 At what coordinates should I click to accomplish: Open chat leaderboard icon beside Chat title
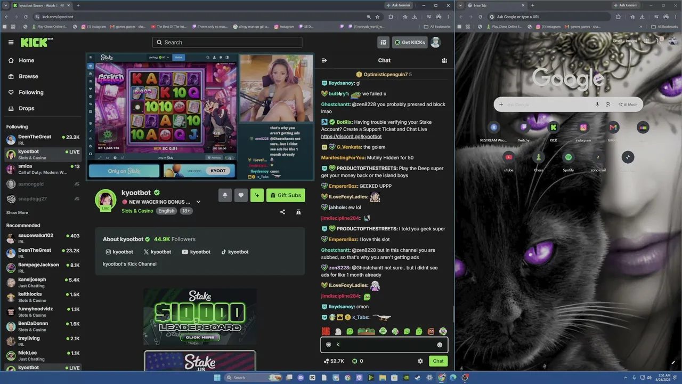coord(444,60)
